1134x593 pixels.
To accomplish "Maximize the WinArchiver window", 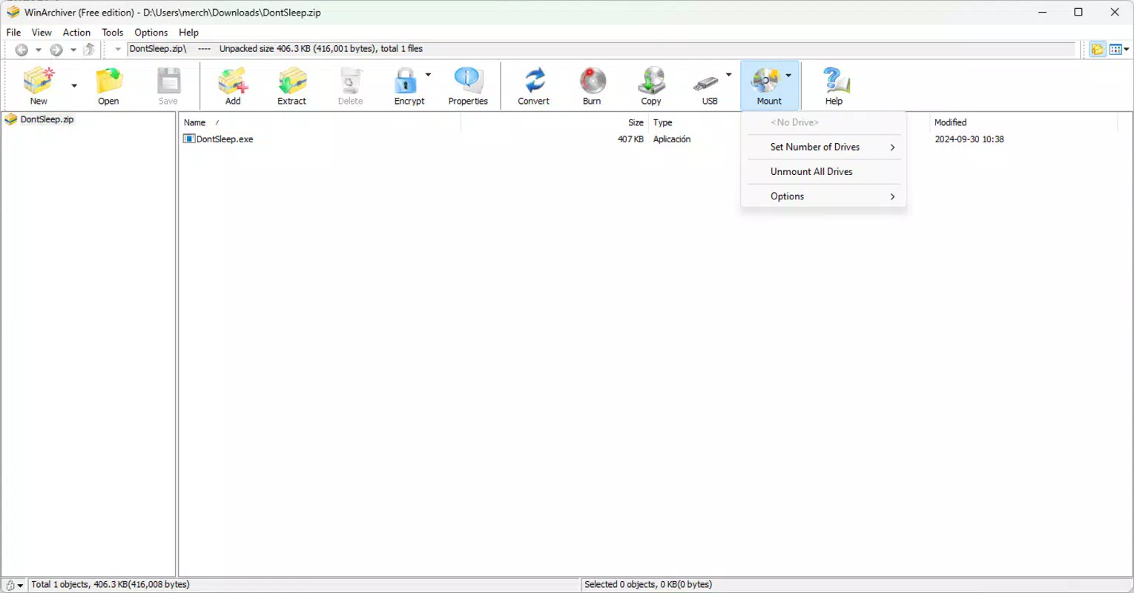I will tap(1078, 13).
